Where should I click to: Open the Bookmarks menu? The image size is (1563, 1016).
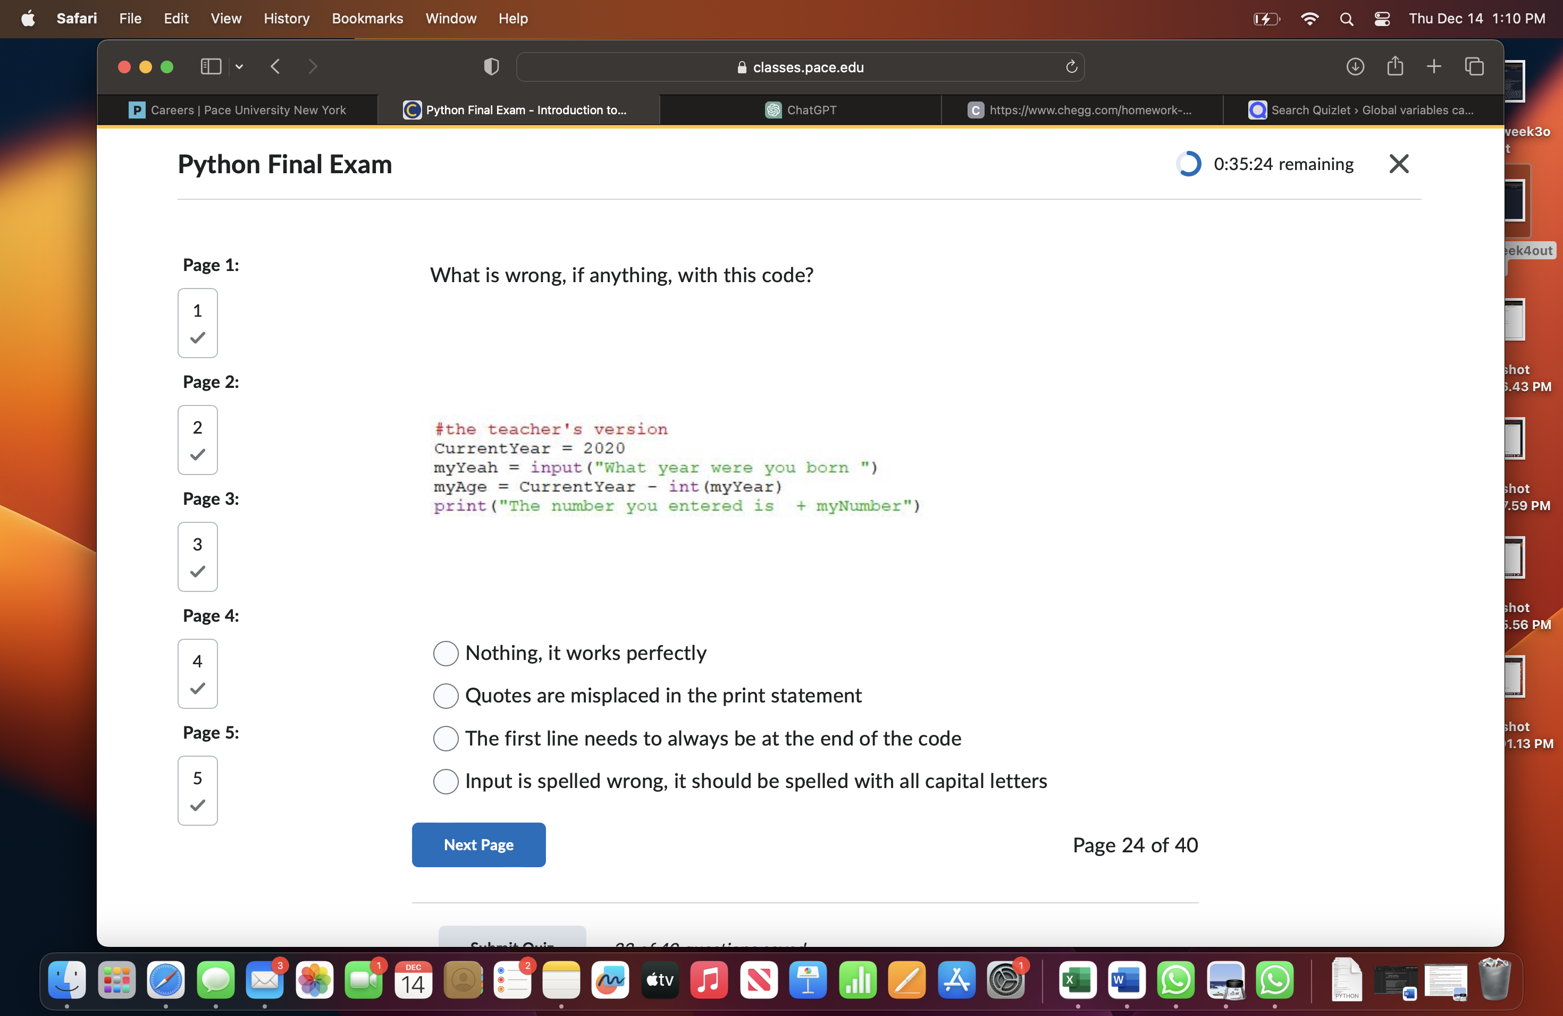367,19
